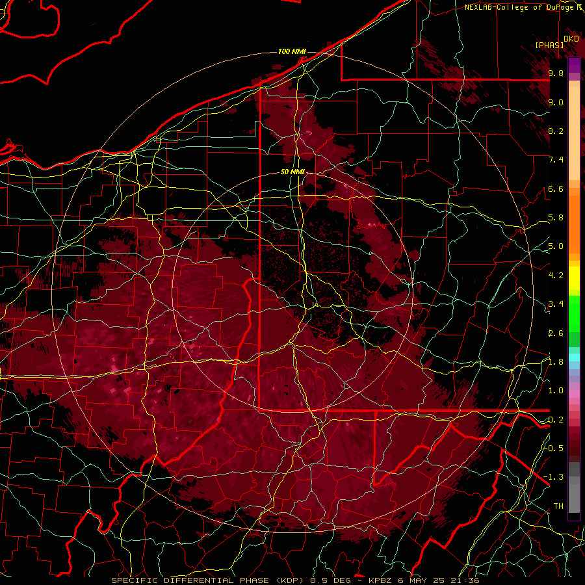Click the 0.2 scale value
The width and height of the screenshot is (585, 585).
(x=556, y=420)
